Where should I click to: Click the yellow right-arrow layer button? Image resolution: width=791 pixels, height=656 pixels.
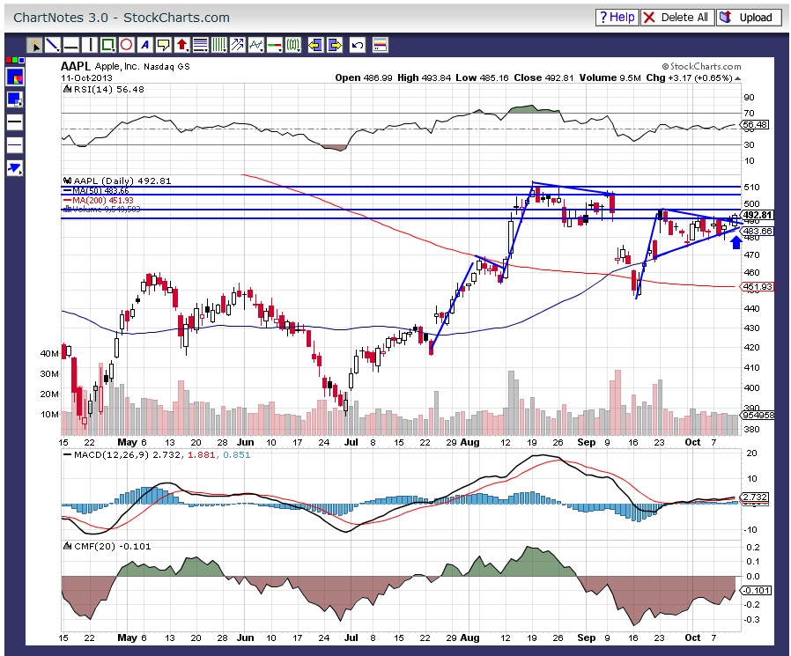pyautogui.click(x=334, y=46)
